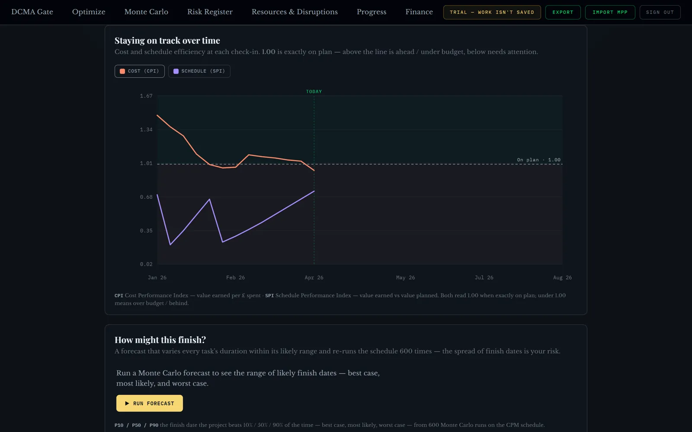The height and width of the screenshot is (432, 692).
Task: Click the 'Apr 26' axis label
Action: click(314, 278)
